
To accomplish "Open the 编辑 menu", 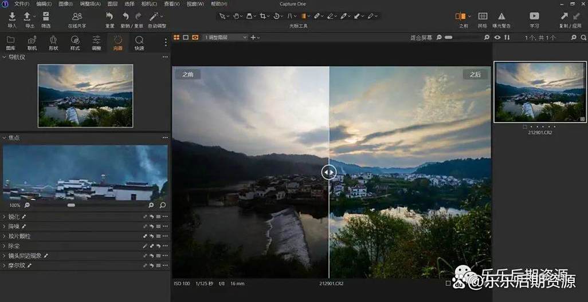I will [44, 4].
